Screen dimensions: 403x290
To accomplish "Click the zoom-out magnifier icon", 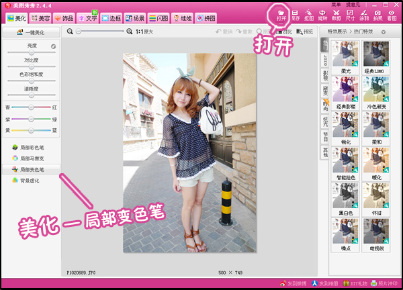I will coord(71,32).
